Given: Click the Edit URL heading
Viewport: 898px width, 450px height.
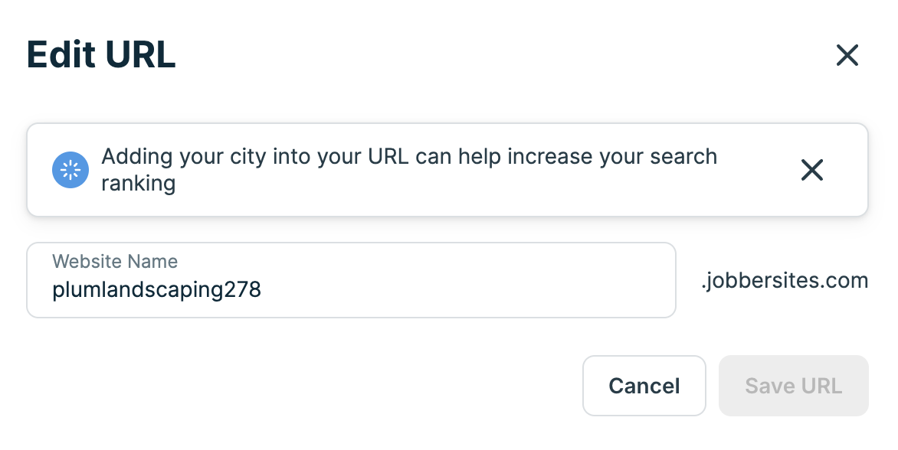Looking at the screenshot, I should coord(100,55).
